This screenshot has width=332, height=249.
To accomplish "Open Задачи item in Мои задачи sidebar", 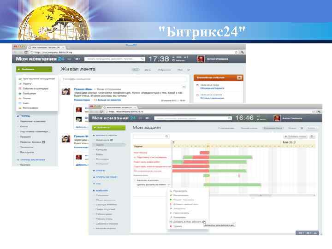I will (x=109, y=145).
